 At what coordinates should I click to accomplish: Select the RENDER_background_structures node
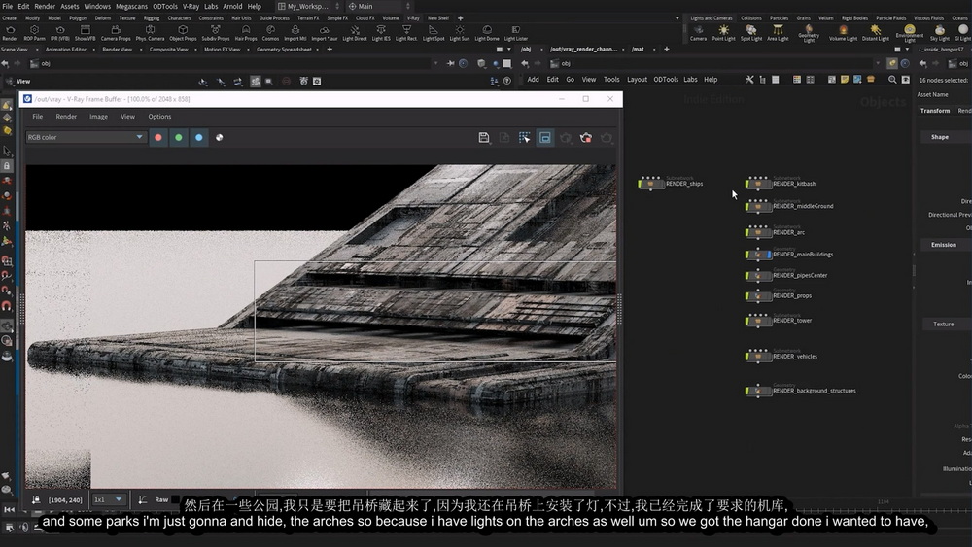pos(757,391)
